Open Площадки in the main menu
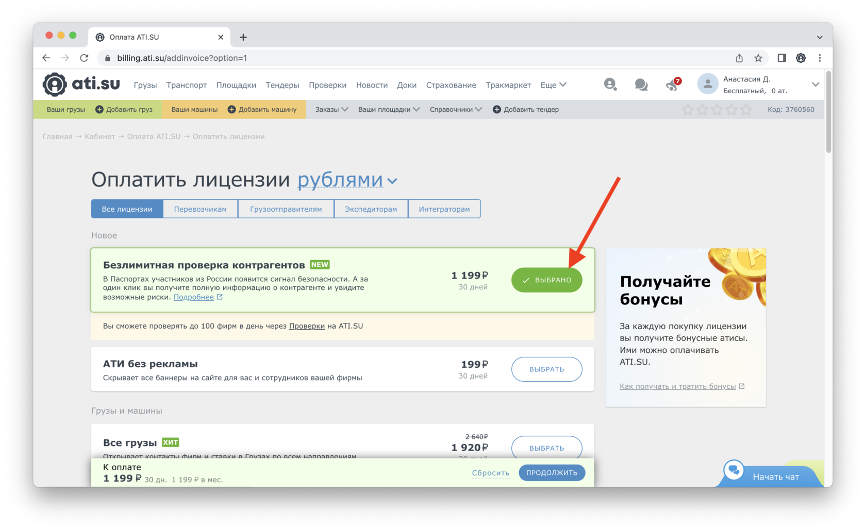The image size is (866, 531). [x=236, y=85]
